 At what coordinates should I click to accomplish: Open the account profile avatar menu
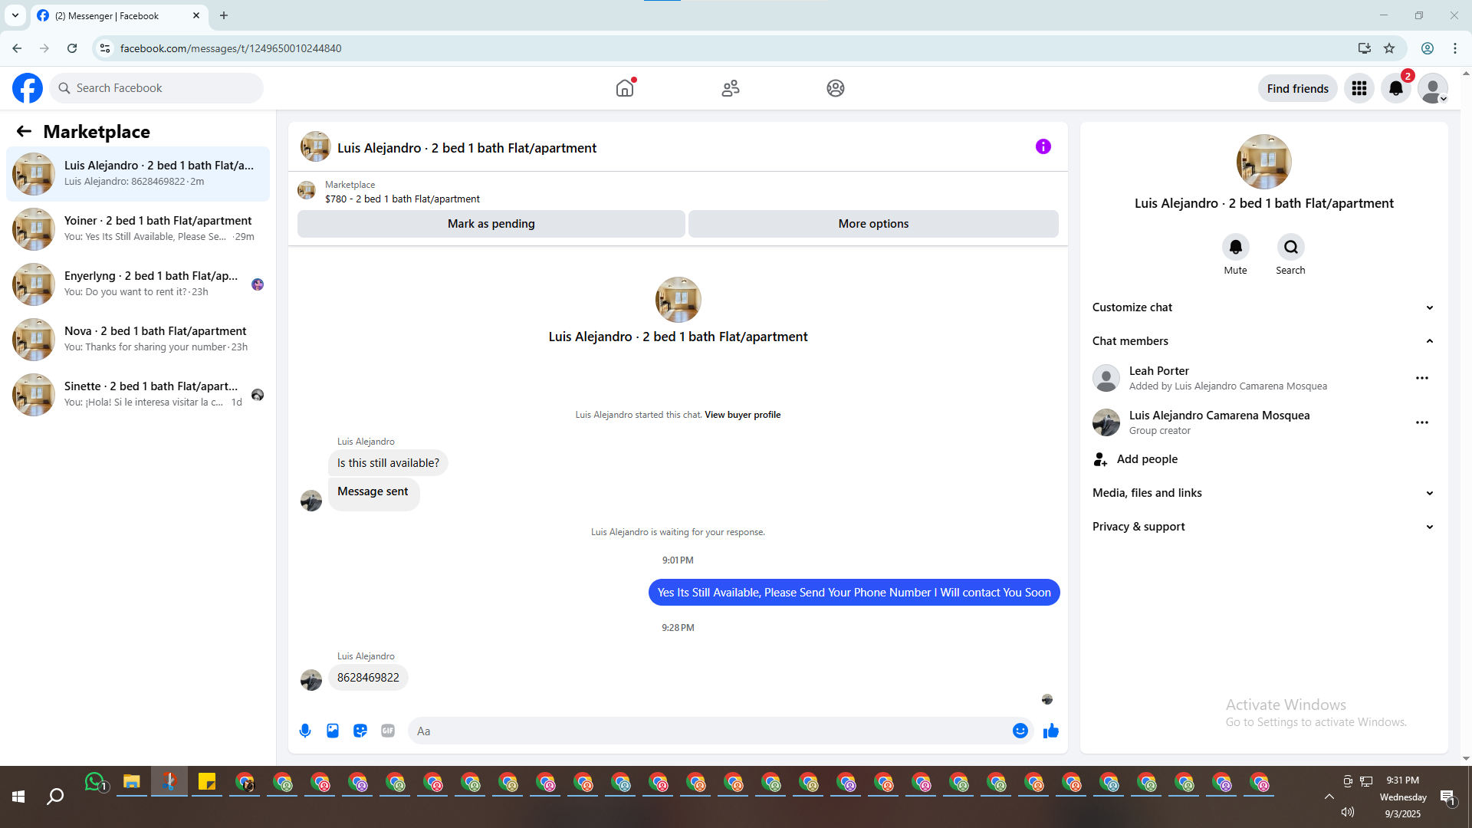[x=1433, y=88]
